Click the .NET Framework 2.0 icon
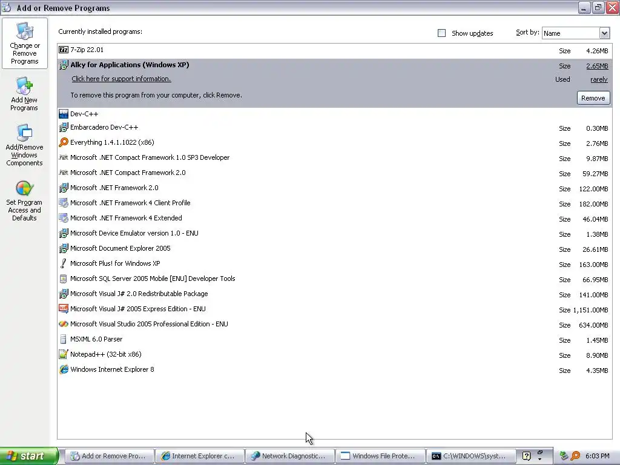The width and height of the screenshot is (620, 465). [x=63, y=188]
